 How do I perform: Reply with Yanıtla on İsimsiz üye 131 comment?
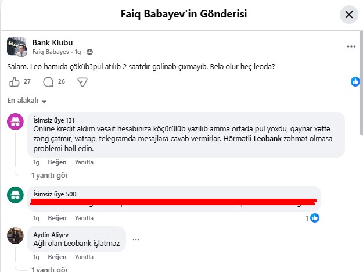pyautogui.click(x=84, y=162)
